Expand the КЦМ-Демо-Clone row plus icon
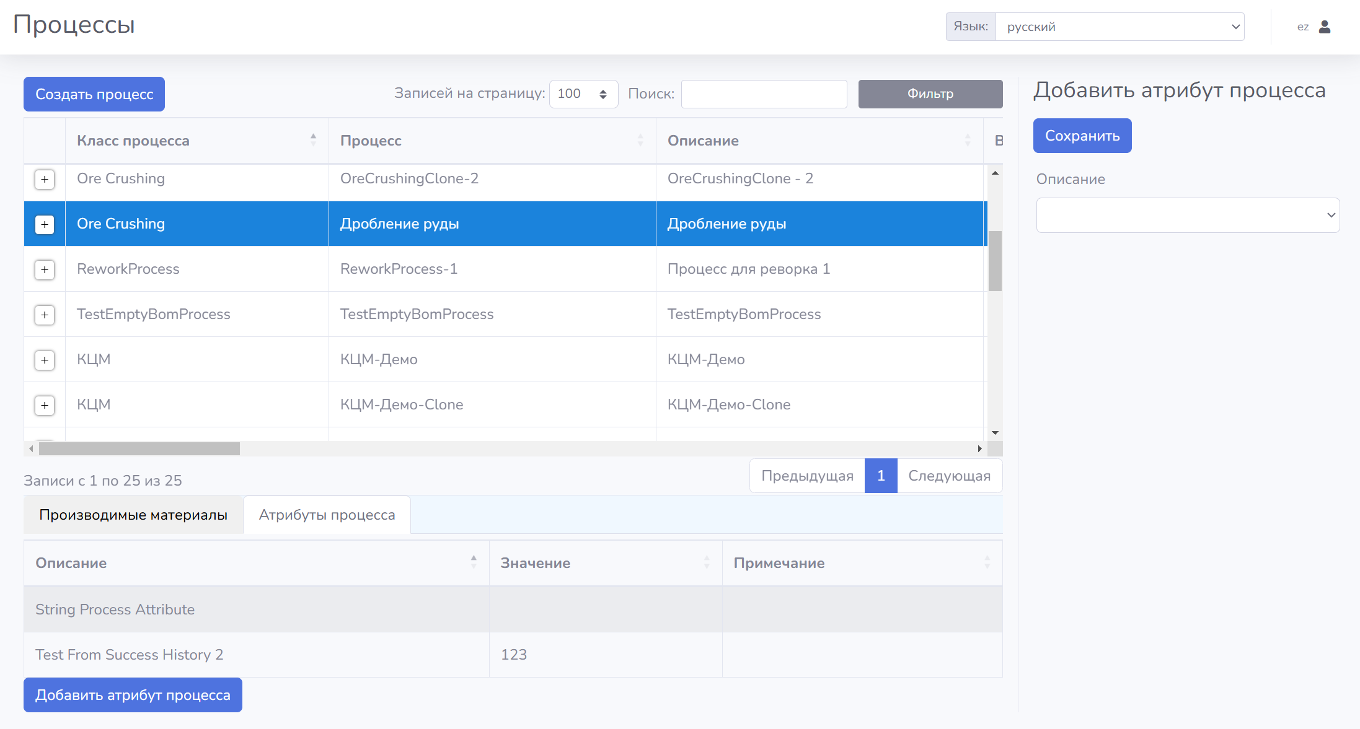The width and height of the screenshot is (1360, 729). point(45,405)
